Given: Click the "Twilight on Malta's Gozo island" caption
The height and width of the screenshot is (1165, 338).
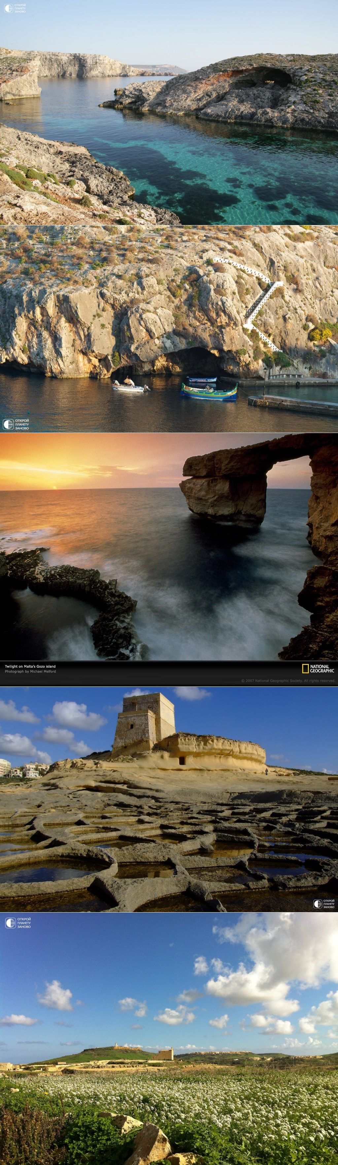Looking at the screenshot, I should pyautogui.click(x=30, y=666).
